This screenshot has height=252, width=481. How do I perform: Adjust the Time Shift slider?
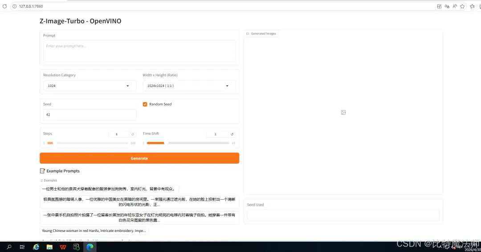(x=188, y=143)
